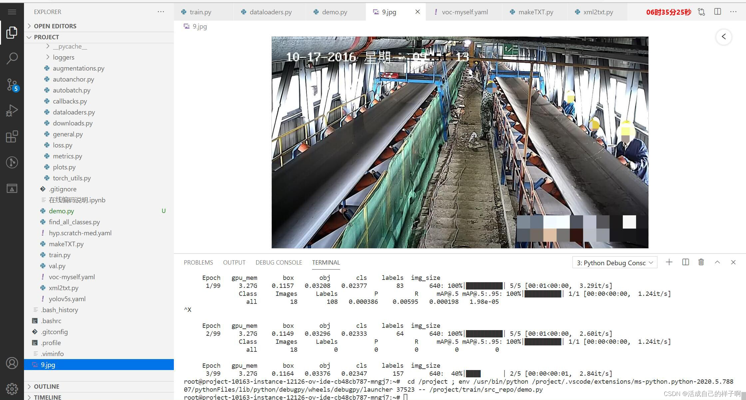Toggle the hamburger application menu
This screenshot has height=400, width=746.
point(12,12)
